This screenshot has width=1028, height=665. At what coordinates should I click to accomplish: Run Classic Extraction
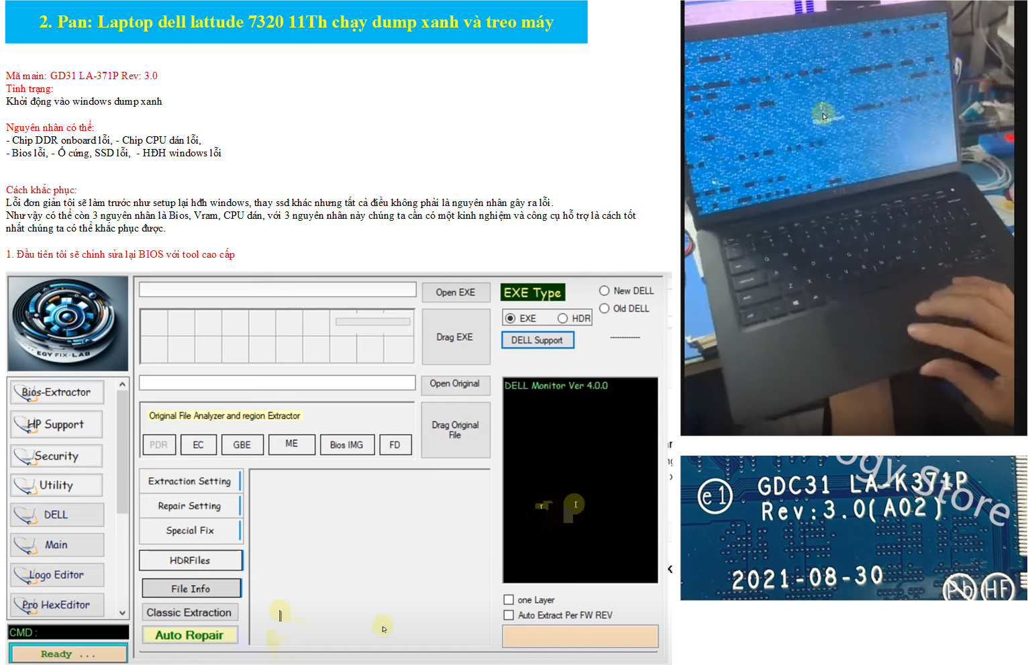[189, 612]
